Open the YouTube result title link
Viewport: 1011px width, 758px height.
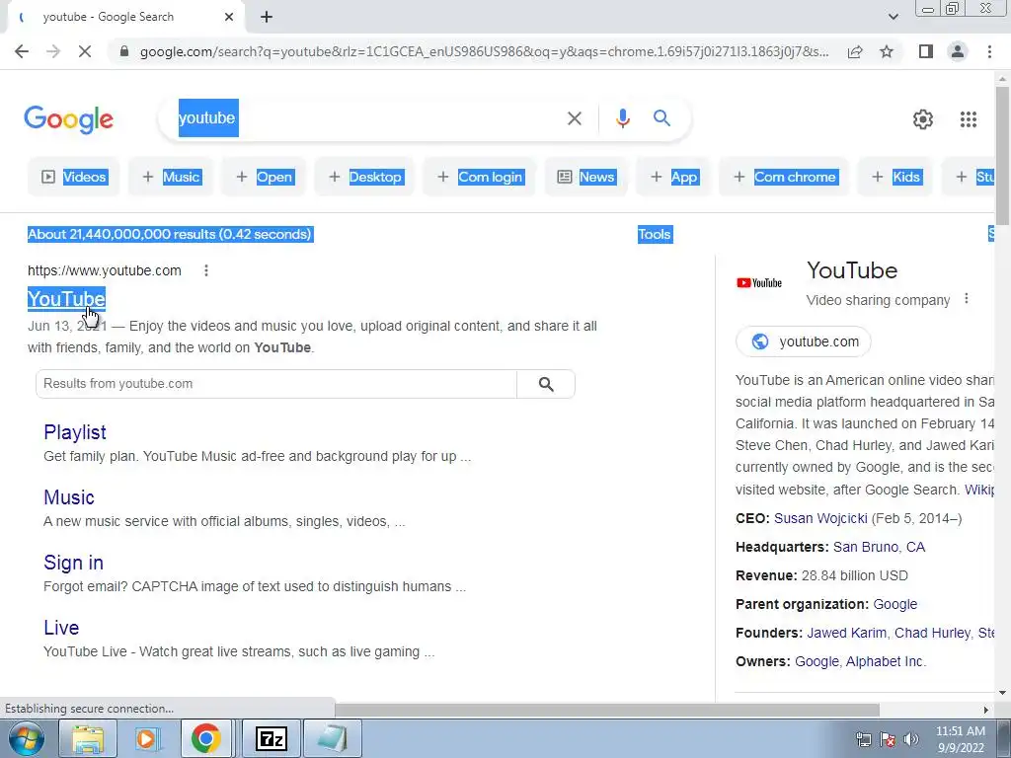pyautogui.click(x=66, y=298)
